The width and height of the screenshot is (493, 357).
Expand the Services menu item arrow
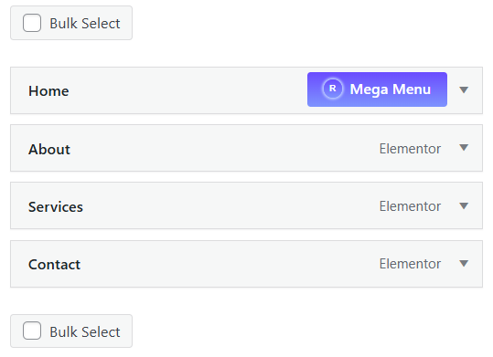[464, 205]
